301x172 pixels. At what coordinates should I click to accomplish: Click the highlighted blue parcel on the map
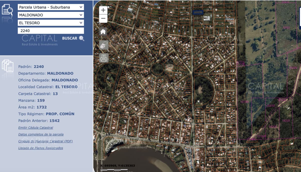point(198,12)
